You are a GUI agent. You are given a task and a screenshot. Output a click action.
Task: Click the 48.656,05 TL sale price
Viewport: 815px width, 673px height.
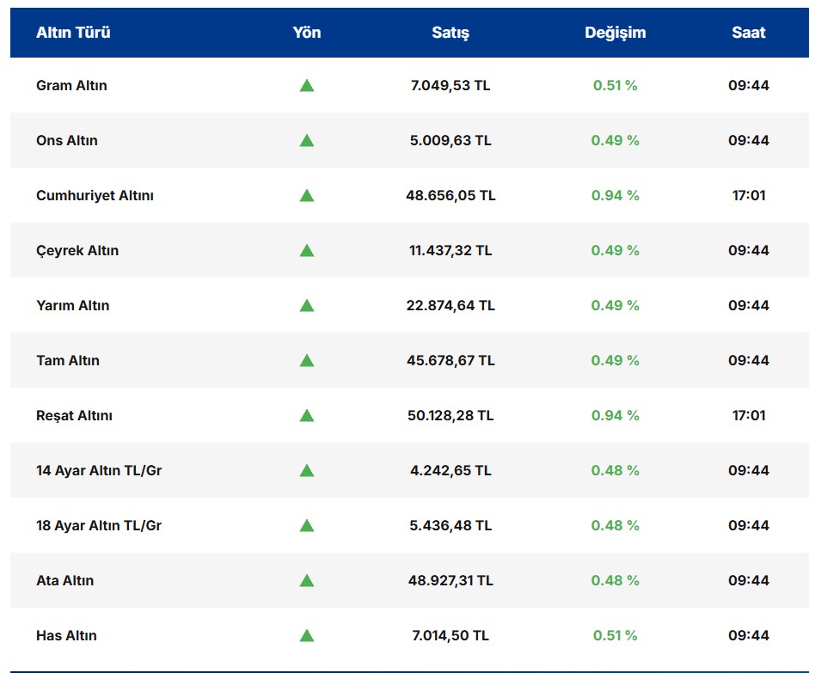[450, 195]
